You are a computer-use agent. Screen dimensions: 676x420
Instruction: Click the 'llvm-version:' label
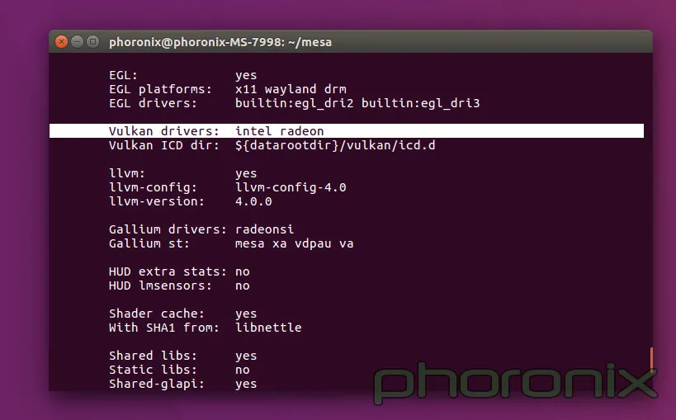[157, 201]
